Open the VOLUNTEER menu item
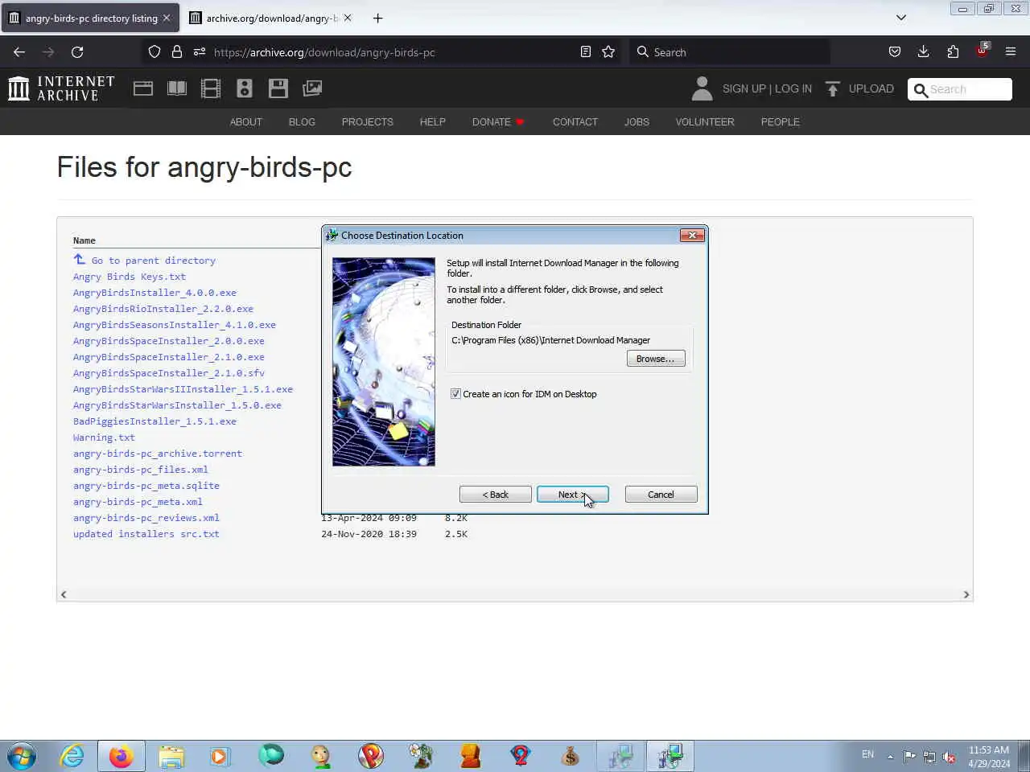 pyautogui.click(x=705, y=122)
